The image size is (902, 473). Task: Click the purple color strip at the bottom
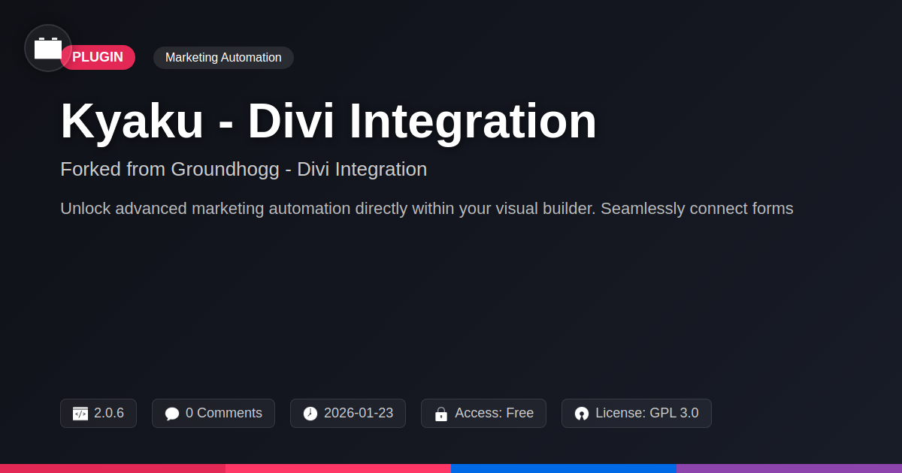[x=789, y=468]
